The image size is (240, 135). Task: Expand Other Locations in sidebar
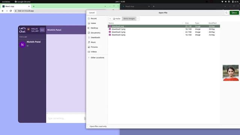97,57
